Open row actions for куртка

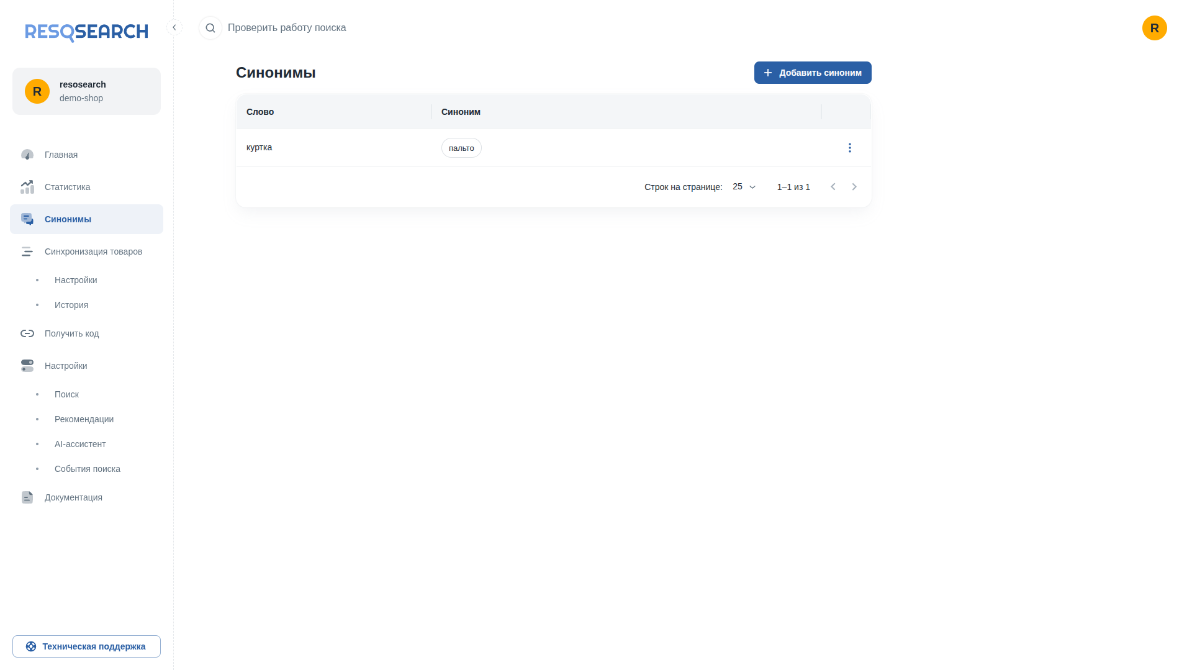(850, 148)
